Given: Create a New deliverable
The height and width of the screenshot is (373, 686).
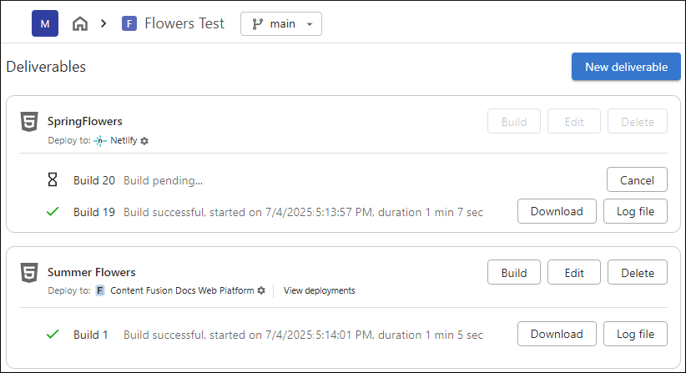Looking at the screenshot, I should [x=626, y=67].
